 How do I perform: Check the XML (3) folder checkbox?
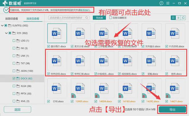coord(14,101)
